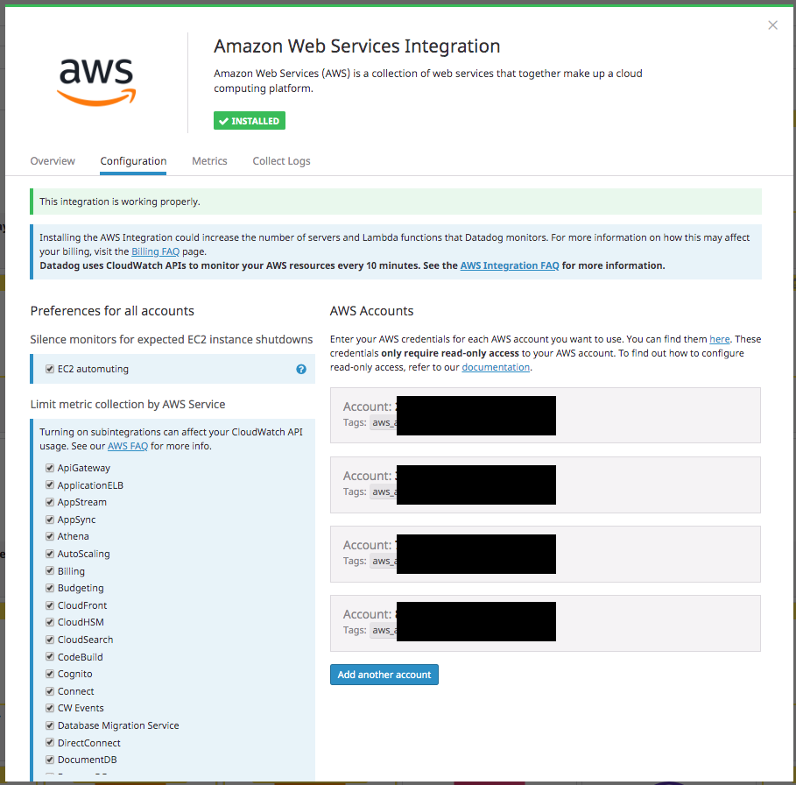This screenshot has height=785, width=796.
Task: Disable the Athena checkbox
Action: pos(50,536)
